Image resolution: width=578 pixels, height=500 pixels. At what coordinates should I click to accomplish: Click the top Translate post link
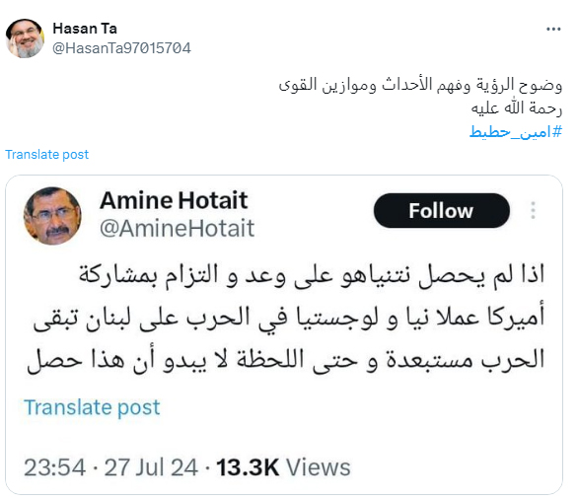tap(46, 155)
